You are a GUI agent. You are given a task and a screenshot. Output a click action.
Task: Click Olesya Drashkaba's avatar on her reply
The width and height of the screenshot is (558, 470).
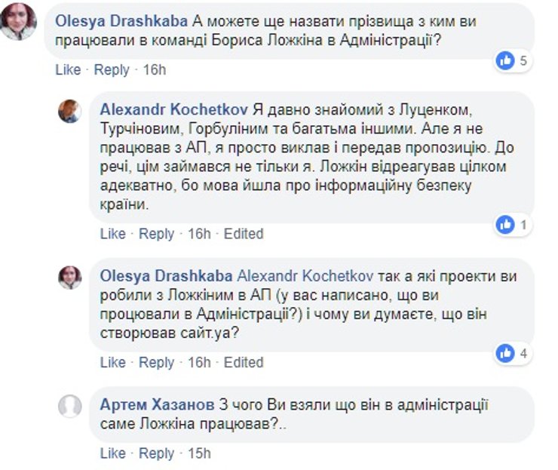(x=70, y=277)
